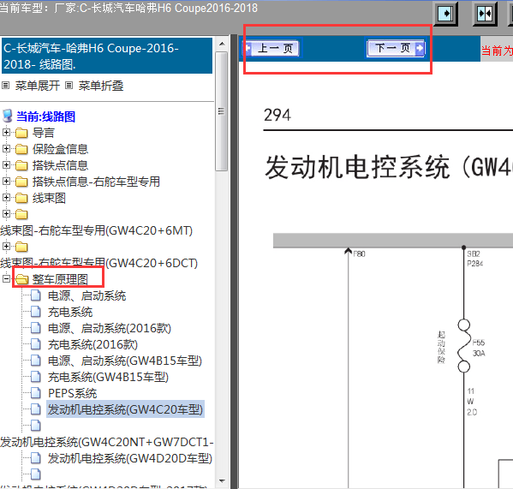
Task: Open 发动机电控系统(GW4D20D车型) page
Action: 130,458
